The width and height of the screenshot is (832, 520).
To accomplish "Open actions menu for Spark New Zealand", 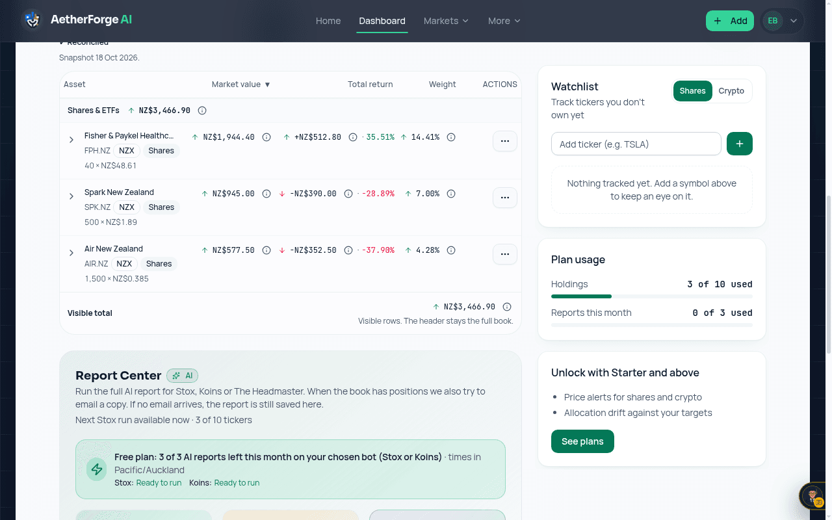I will click(505, 198).
